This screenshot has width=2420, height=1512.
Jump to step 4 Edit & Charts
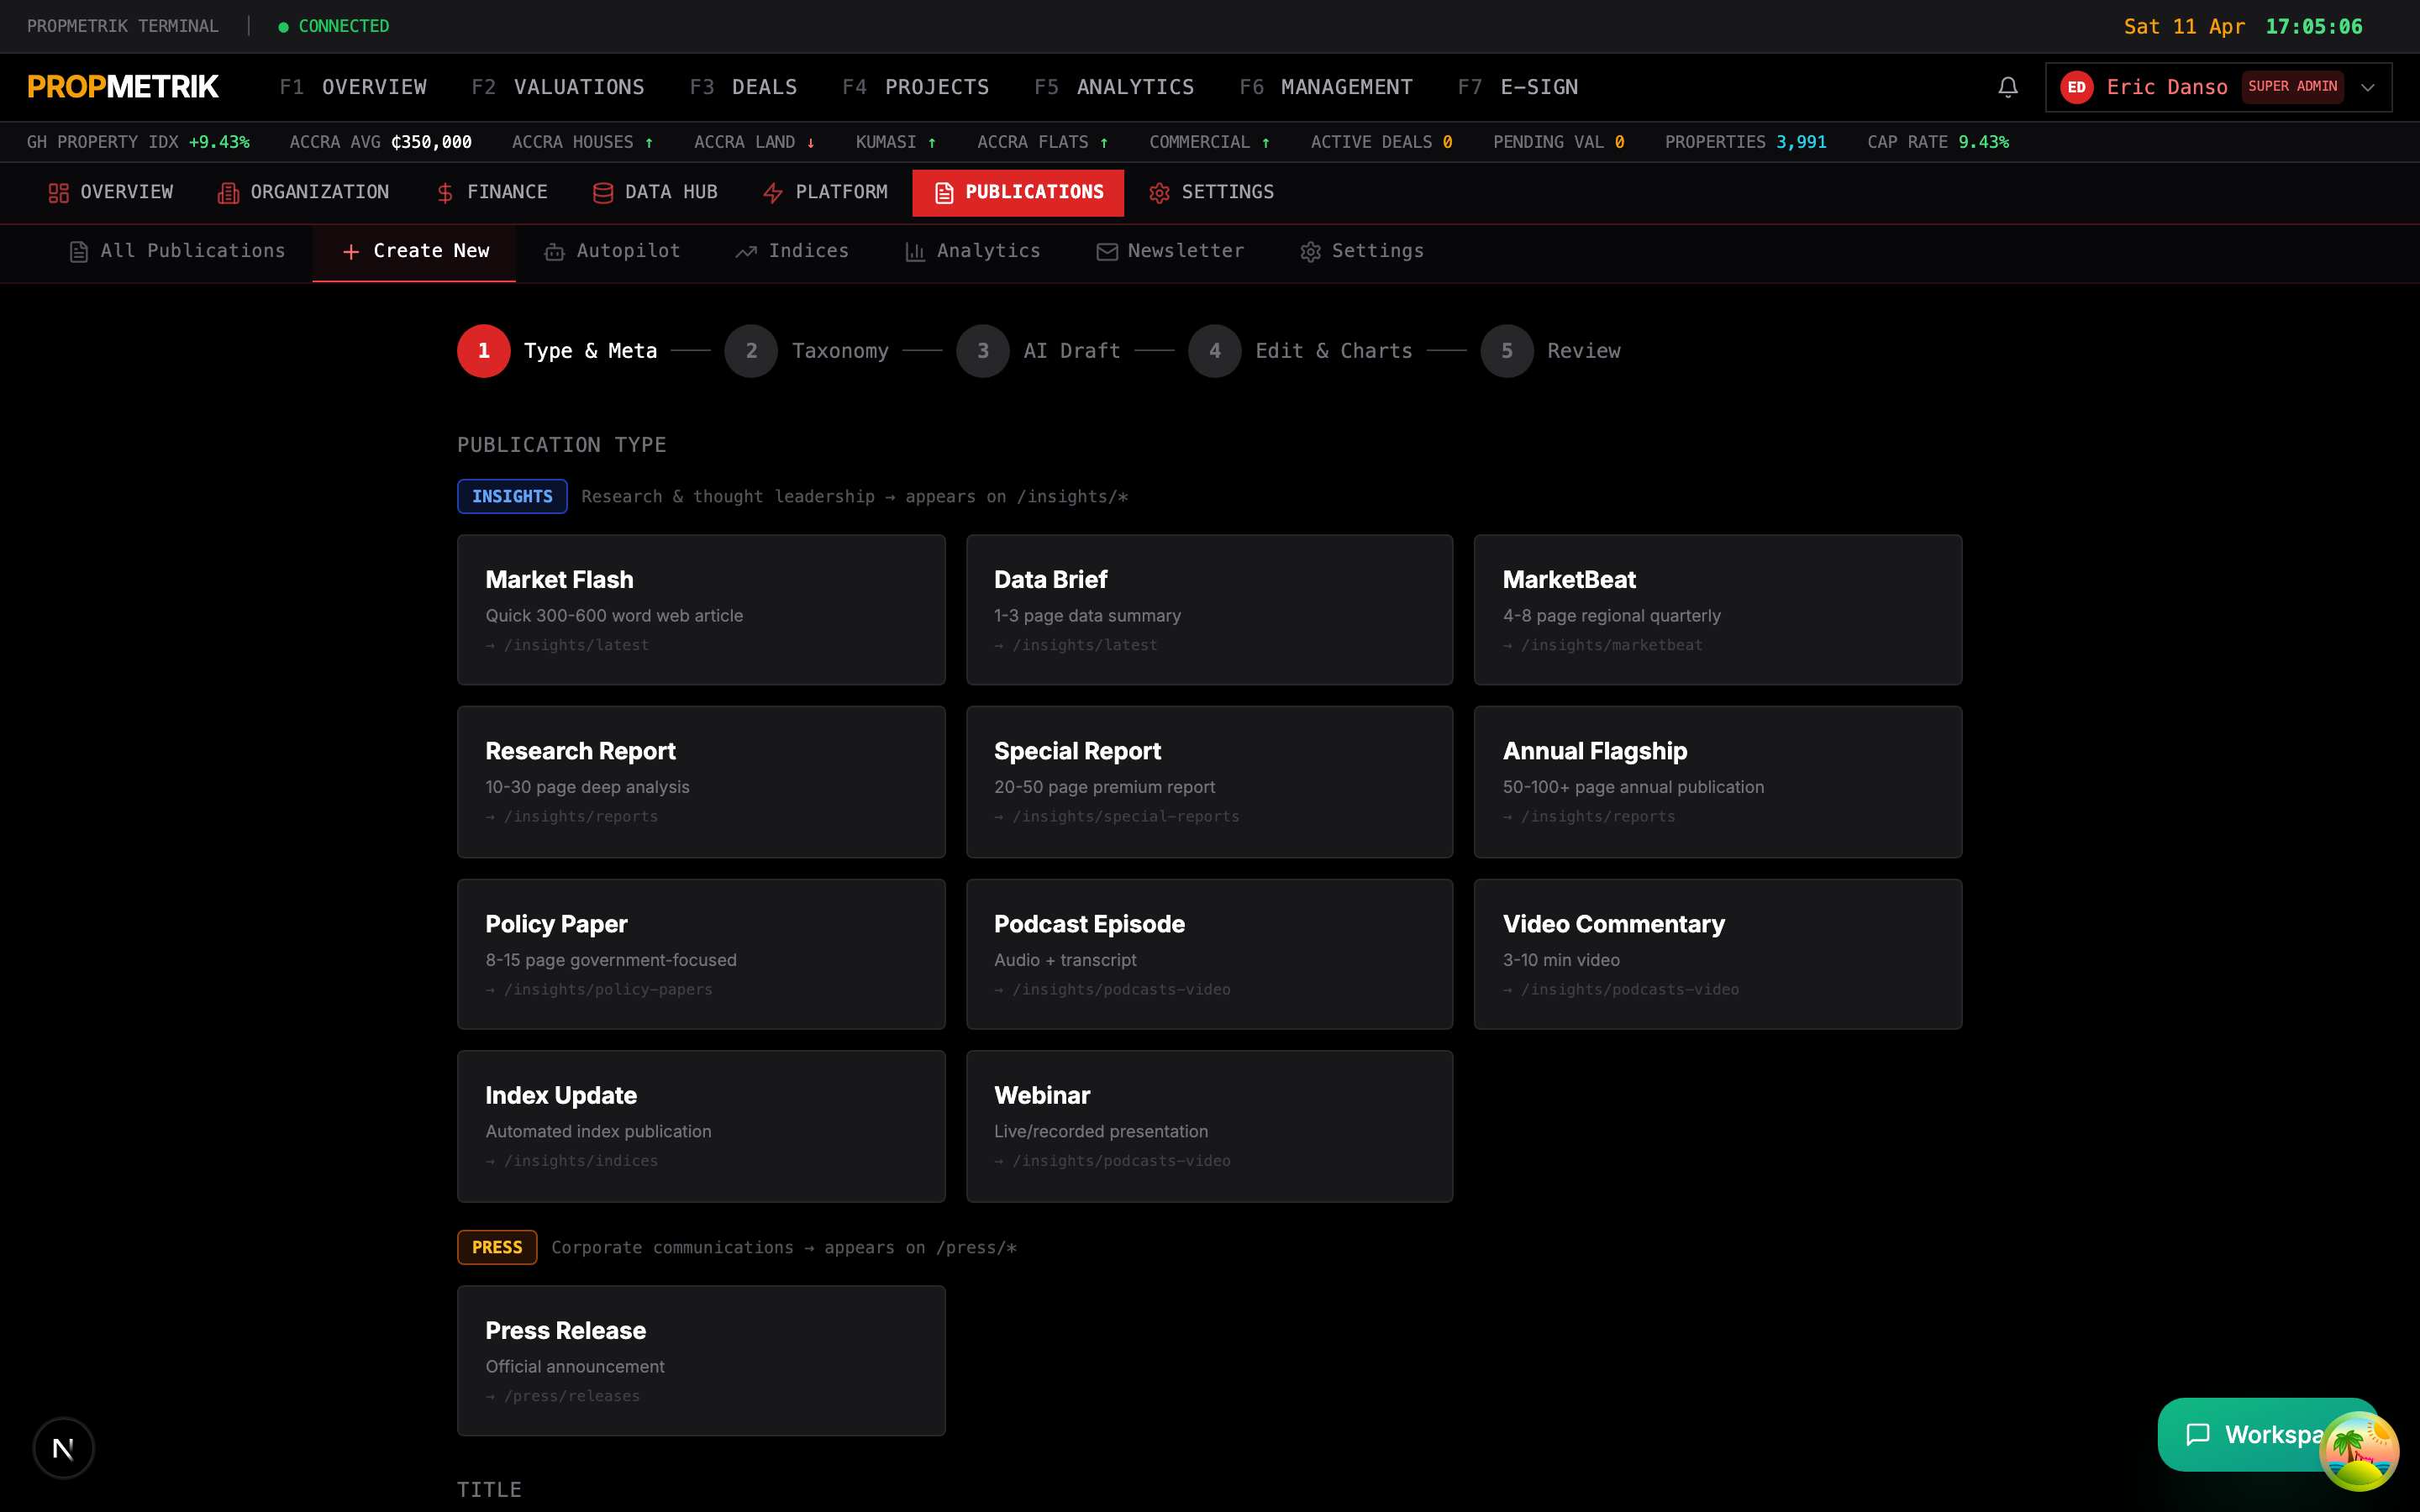(1300, 351)
